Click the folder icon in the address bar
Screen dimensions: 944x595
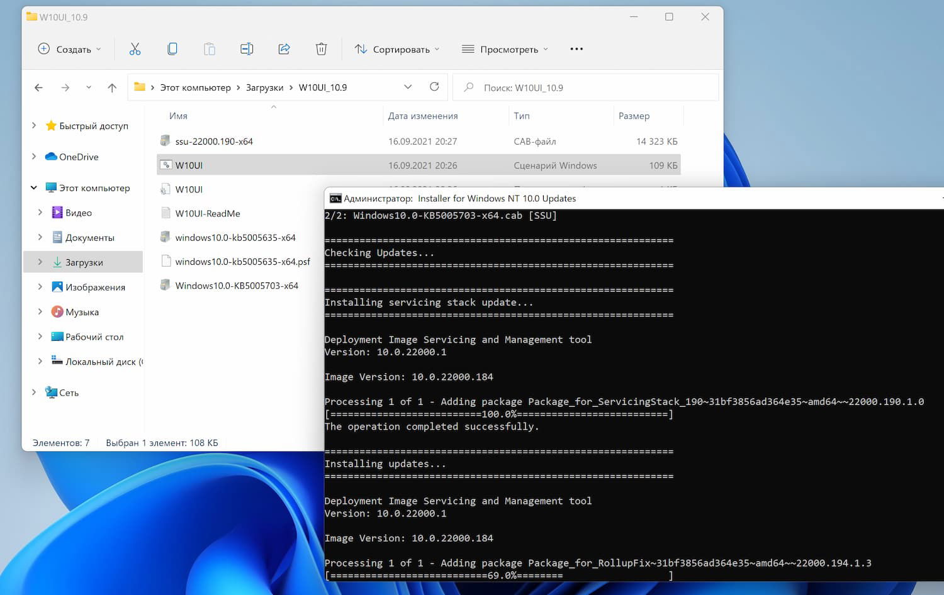(x=140, y=87)
